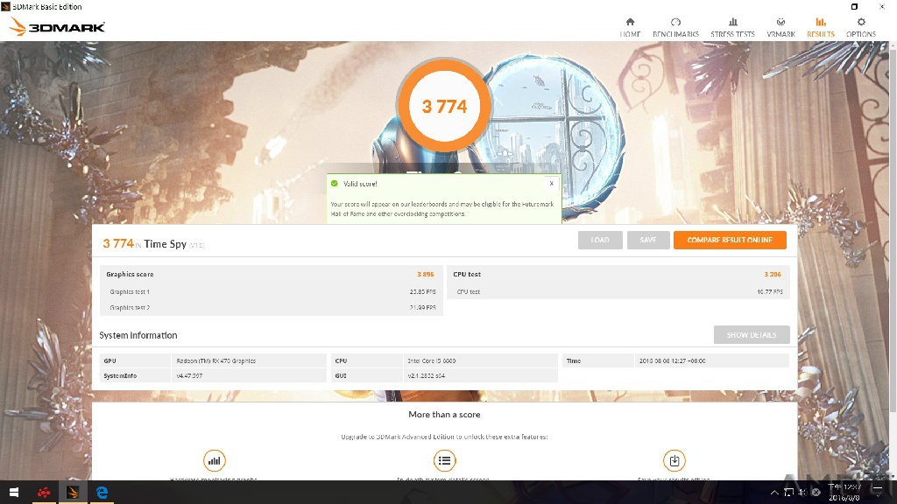Open the Action Center in the taskbar
The height and width of the screenshot is (504, 897).
[x=878, y=492]
